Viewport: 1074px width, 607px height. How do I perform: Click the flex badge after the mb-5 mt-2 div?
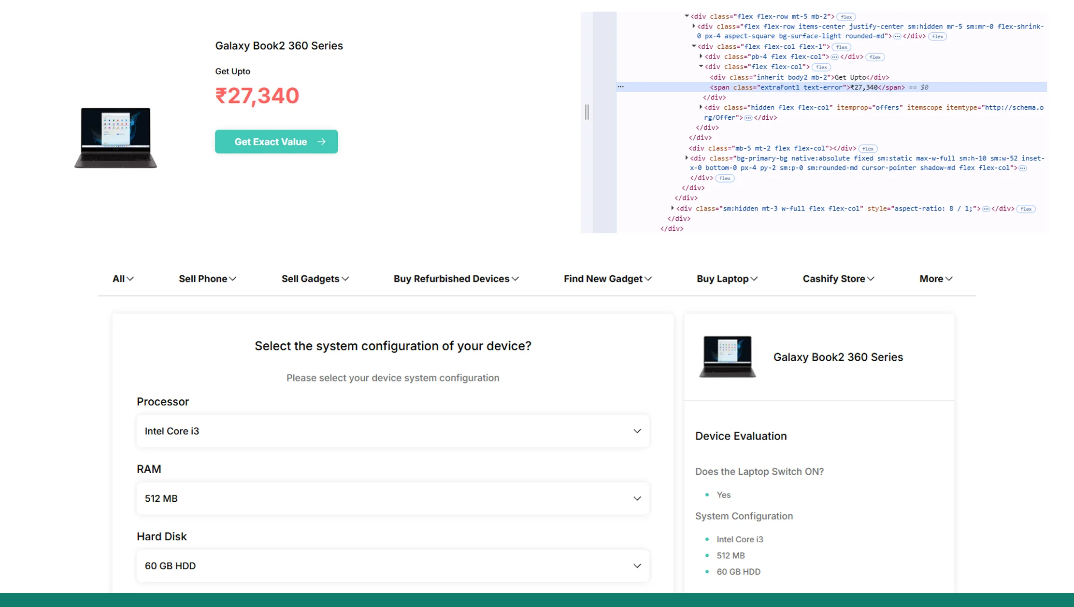[x=867, y=148]
